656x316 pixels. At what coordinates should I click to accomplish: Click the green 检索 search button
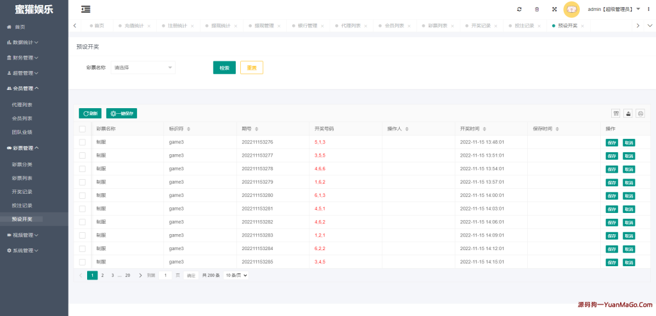pyautogui.click(x=224, y=68)
